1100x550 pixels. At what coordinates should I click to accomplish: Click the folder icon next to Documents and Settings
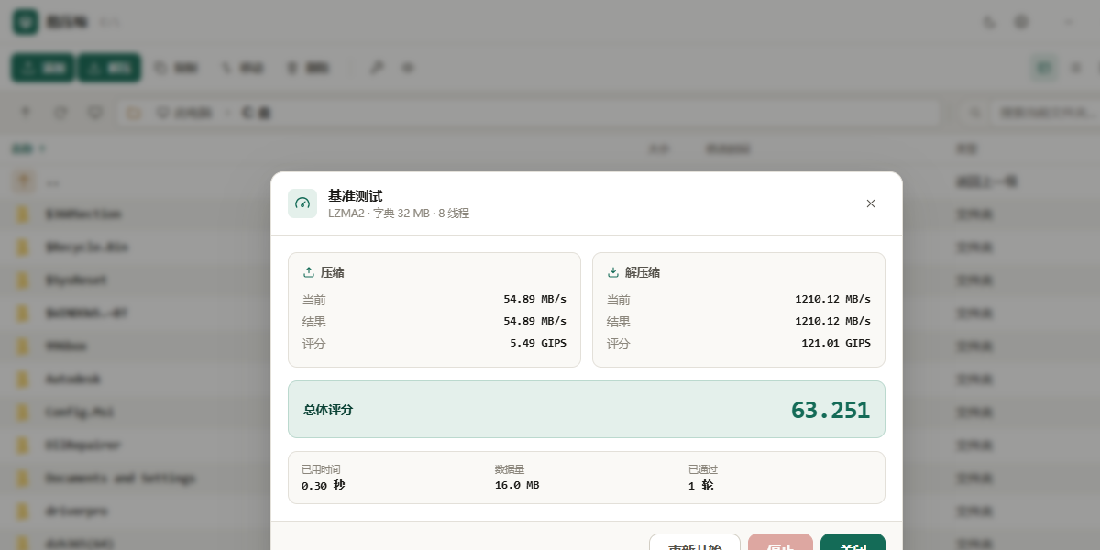[24, 478]
